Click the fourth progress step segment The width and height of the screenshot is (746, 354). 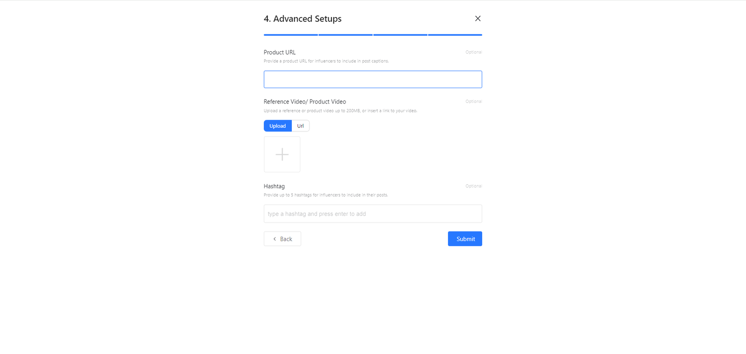tap(455, 35)
